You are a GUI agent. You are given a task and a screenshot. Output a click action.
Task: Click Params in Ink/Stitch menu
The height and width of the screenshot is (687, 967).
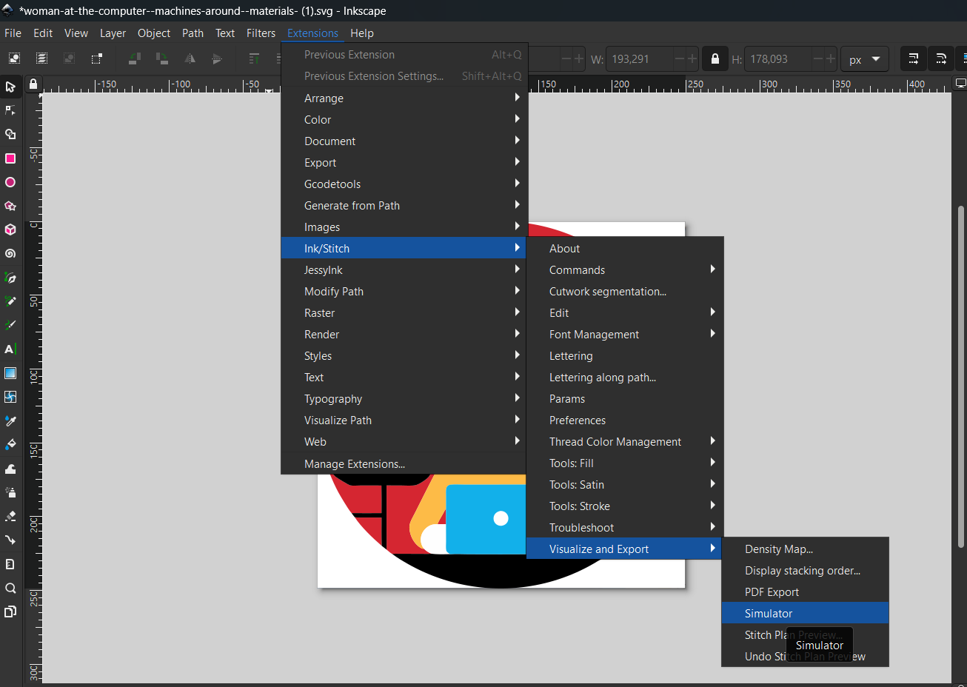tap(624, 398)
